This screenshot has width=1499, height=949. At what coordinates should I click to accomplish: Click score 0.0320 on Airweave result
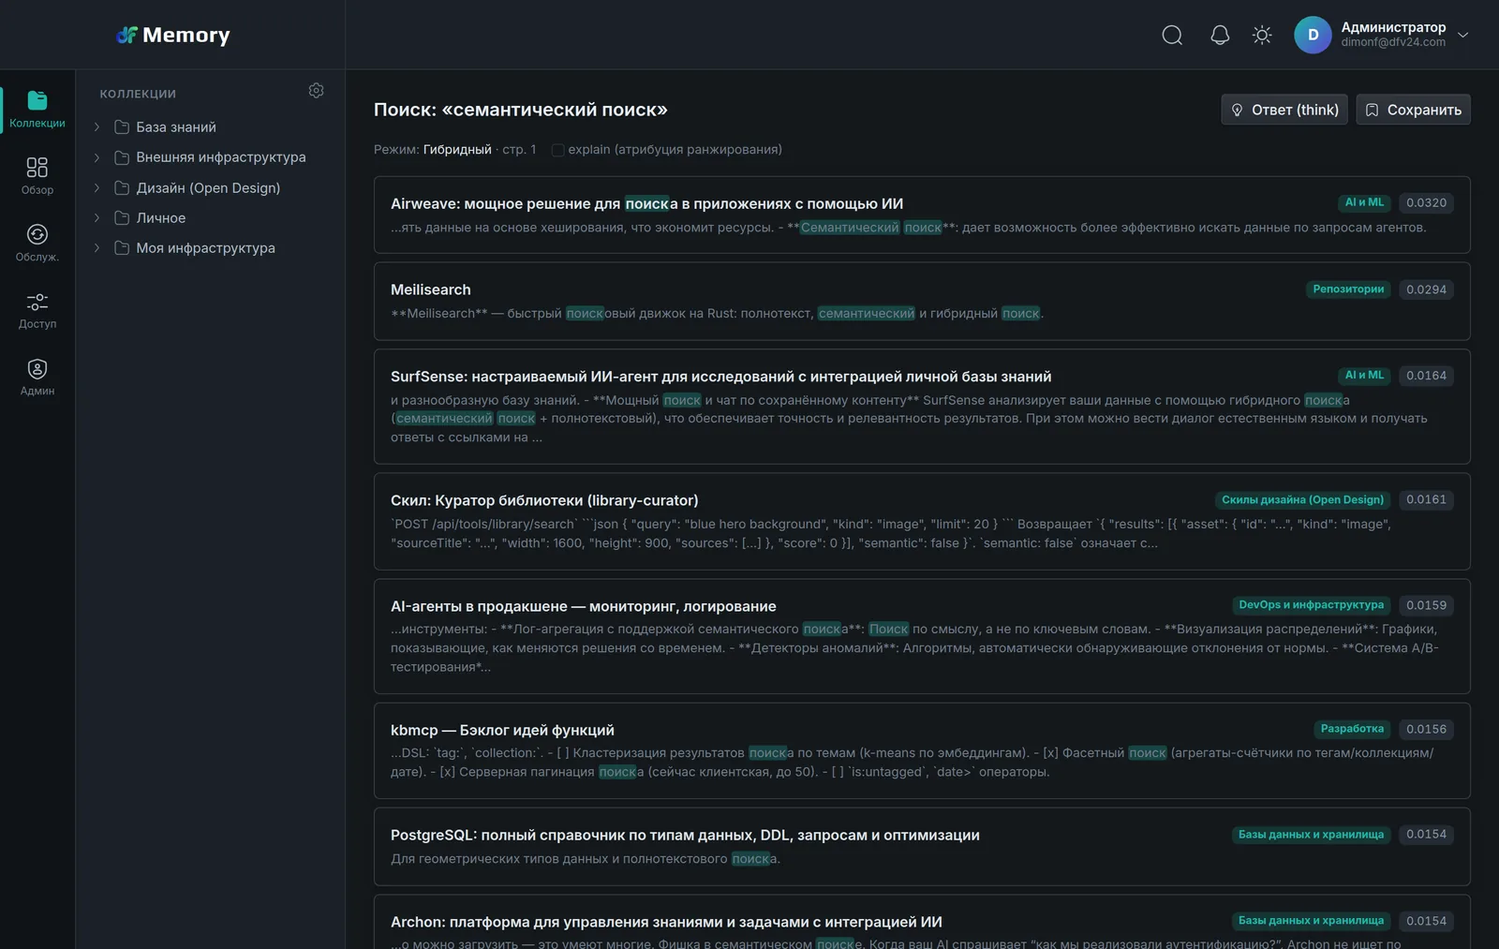[x=1426, y=202]
